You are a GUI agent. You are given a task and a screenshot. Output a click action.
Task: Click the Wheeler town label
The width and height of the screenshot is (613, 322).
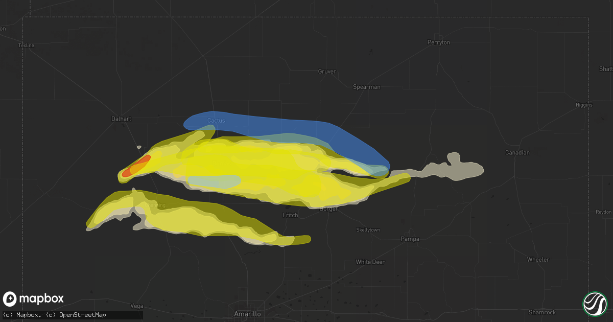click(538, 260)
